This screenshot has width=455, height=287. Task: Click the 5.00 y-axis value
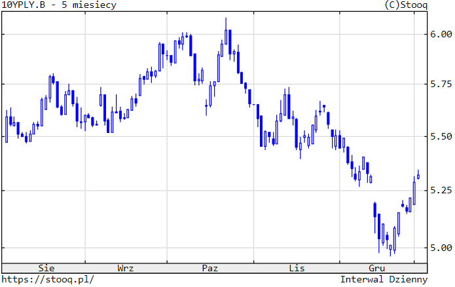coord(441,247)
